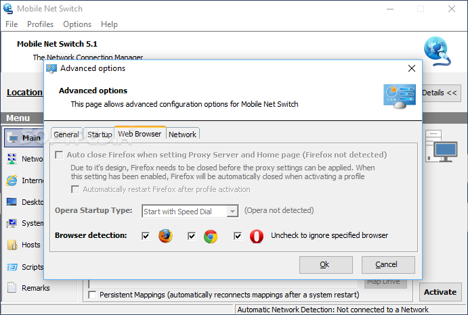Click the Opera not detected label
Screen dimensions: 468x315
tap(279, 210)
